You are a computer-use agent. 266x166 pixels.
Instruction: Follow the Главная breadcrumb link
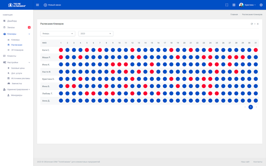tap(234, 14)
